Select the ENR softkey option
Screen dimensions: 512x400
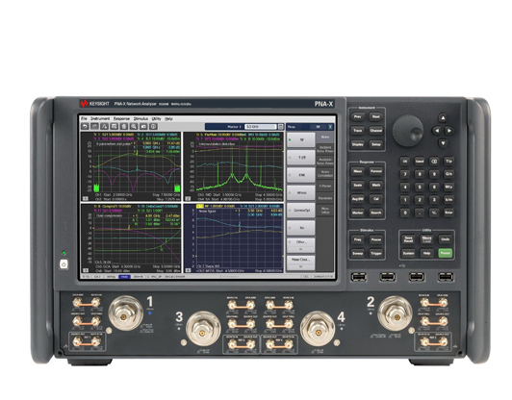point(300,175)
